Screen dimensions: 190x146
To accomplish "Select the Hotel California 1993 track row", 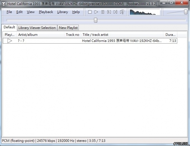I will tap(90, 41).
